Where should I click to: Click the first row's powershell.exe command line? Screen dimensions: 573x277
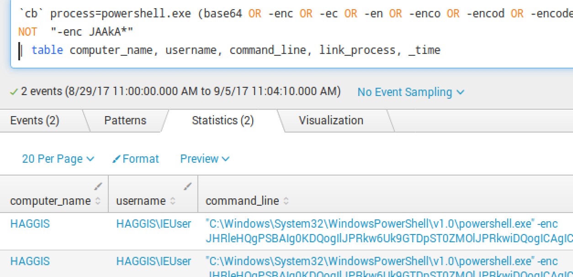pyautogui.click(x=382, y=224)
